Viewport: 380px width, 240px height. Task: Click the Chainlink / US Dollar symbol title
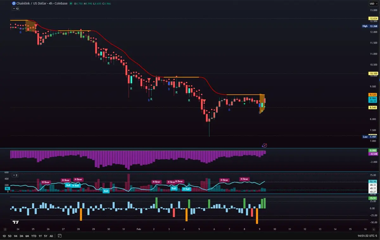click(32, 3)
